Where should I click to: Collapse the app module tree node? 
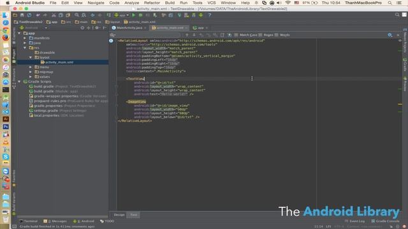[19, 33]
